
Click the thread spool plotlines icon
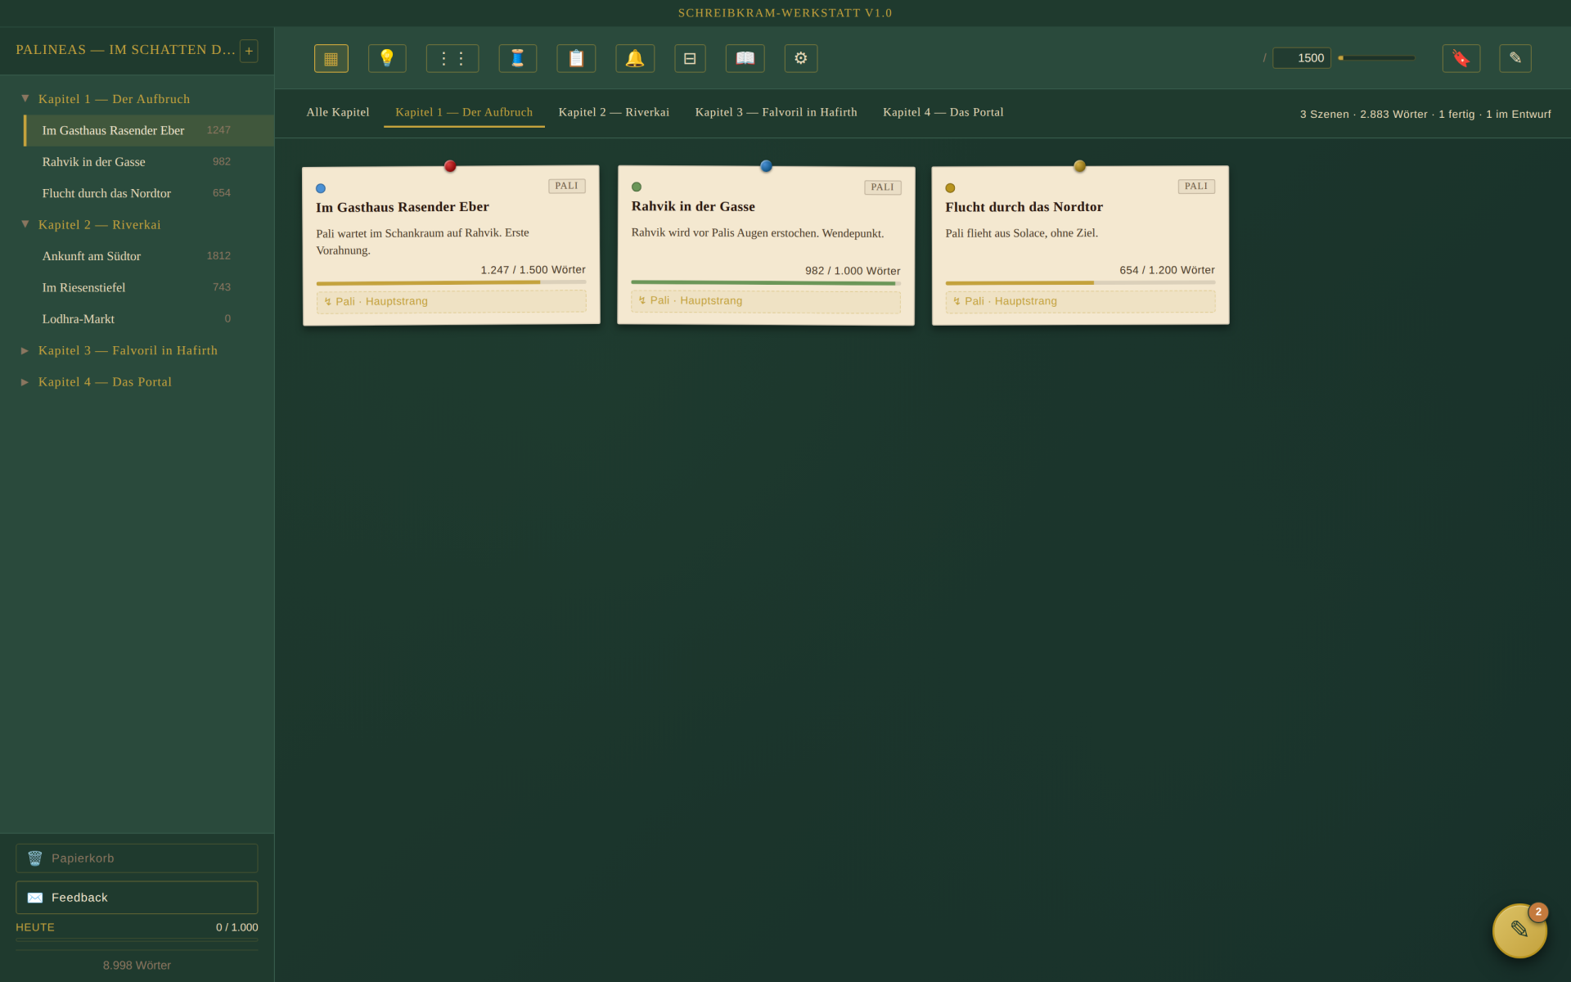[517, 58]
